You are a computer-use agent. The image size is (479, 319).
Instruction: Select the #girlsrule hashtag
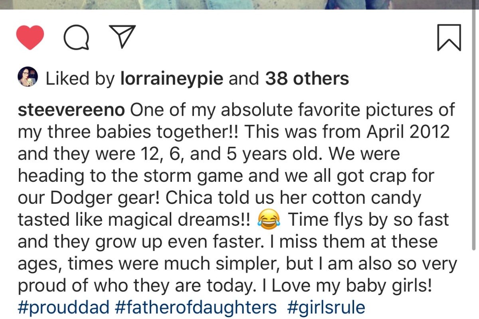coord(326,307)
